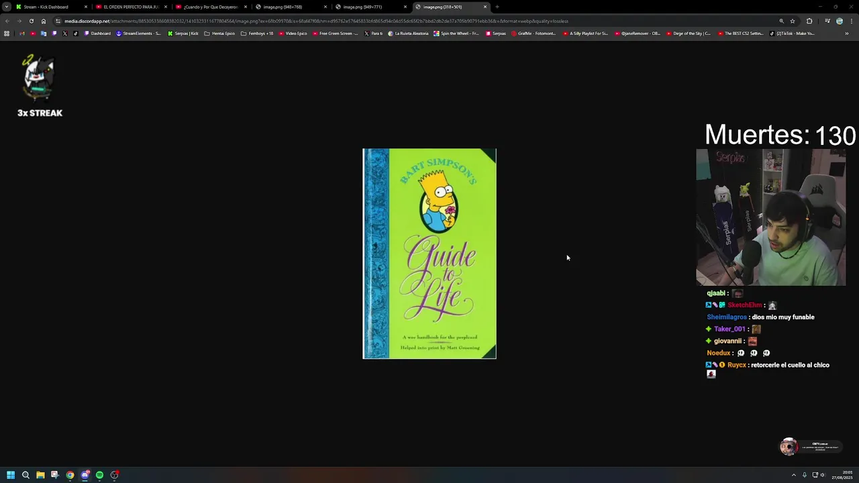Open the microphone tray icon
The image size is (859, 483).
coord(805,475)
